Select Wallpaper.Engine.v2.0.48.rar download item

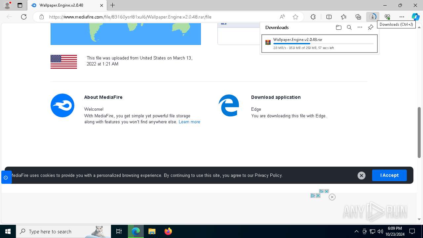(x=320, y=44)
